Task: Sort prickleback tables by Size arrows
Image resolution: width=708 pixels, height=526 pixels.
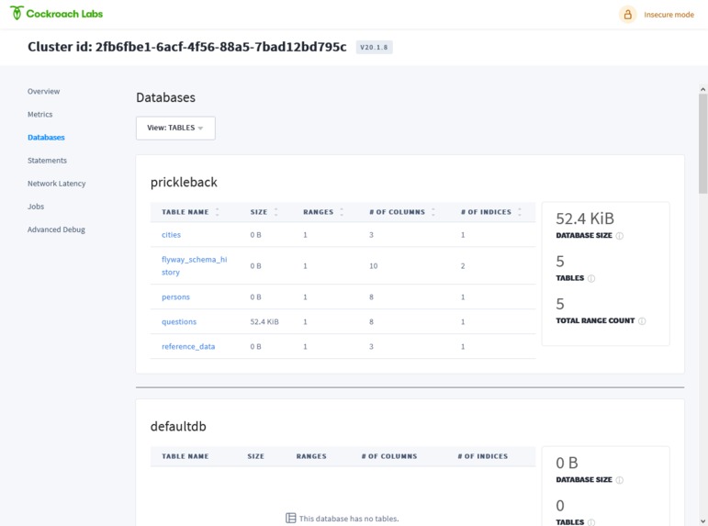Action: (275, 212)
